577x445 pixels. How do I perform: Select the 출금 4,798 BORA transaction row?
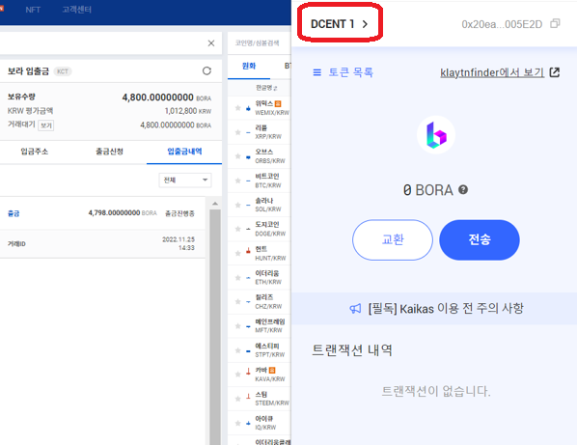(x=102, y=213)
